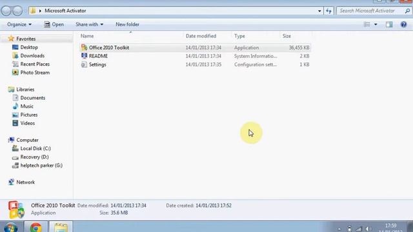Toggle the preview pane button
The image size is (413, 232).
(389, 24)
